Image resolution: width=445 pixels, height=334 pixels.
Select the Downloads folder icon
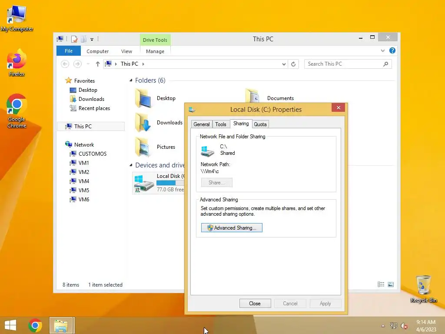[x=143, y=122]
